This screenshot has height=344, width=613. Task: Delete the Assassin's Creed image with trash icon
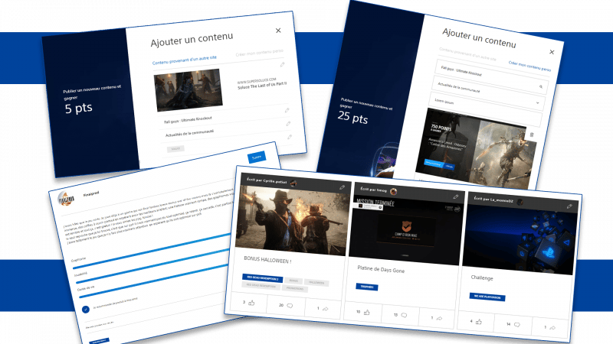pyautogui.click(x=532, y=135)
